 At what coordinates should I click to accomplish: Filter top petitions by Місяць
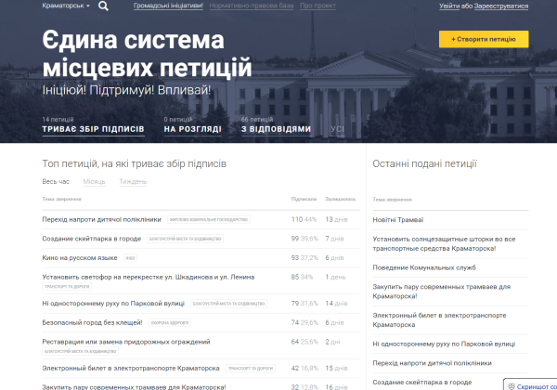coord(94,181)
